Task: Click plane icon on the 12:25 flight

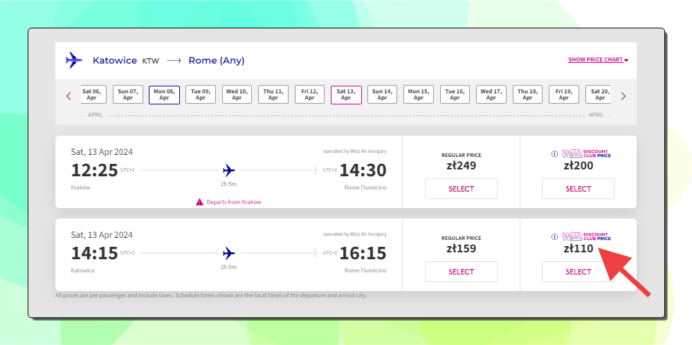Action: pyautogui.click(x=228, y=170)
